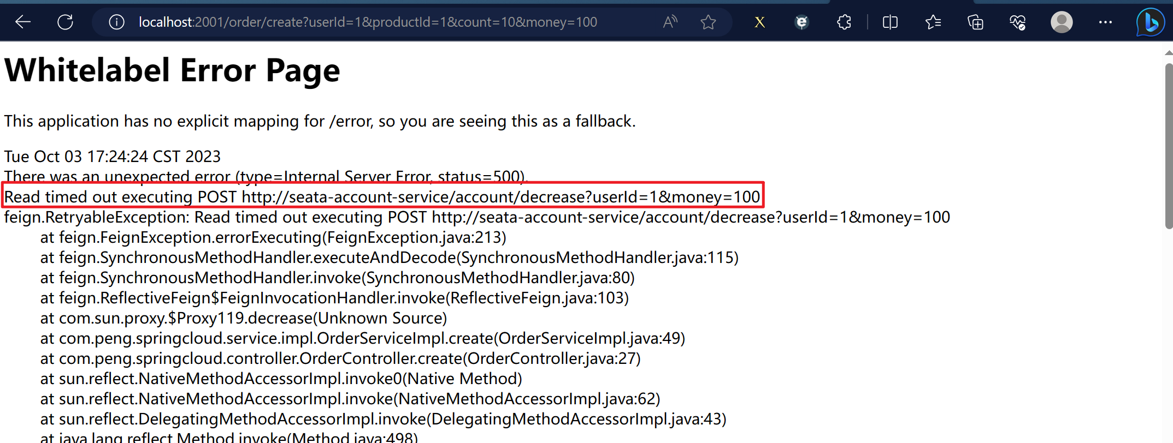Toggle split screen icon
Viewport: 1173px width, 443px height.
[x=890, y=22]
